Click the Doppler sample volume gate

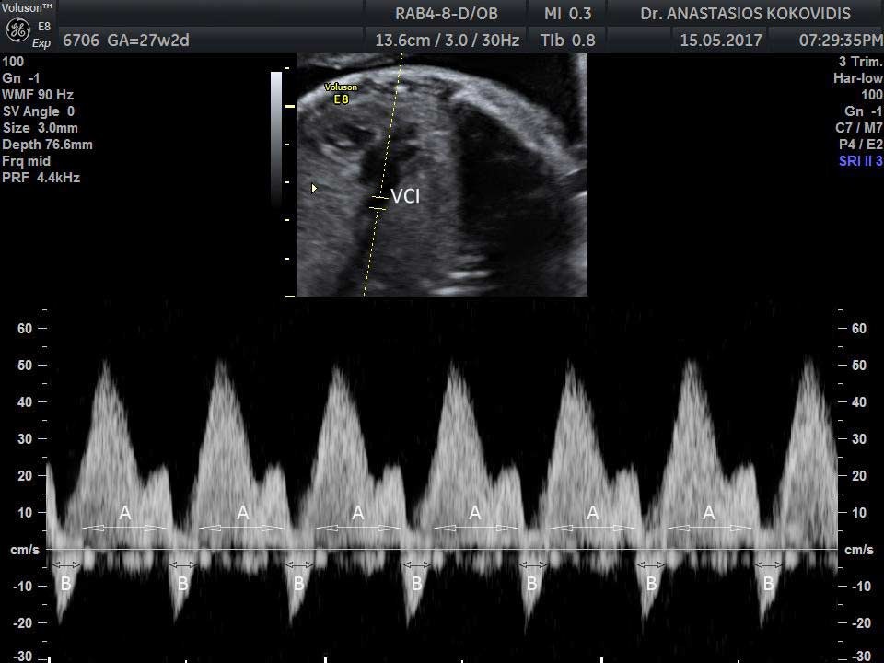point(378,203)
